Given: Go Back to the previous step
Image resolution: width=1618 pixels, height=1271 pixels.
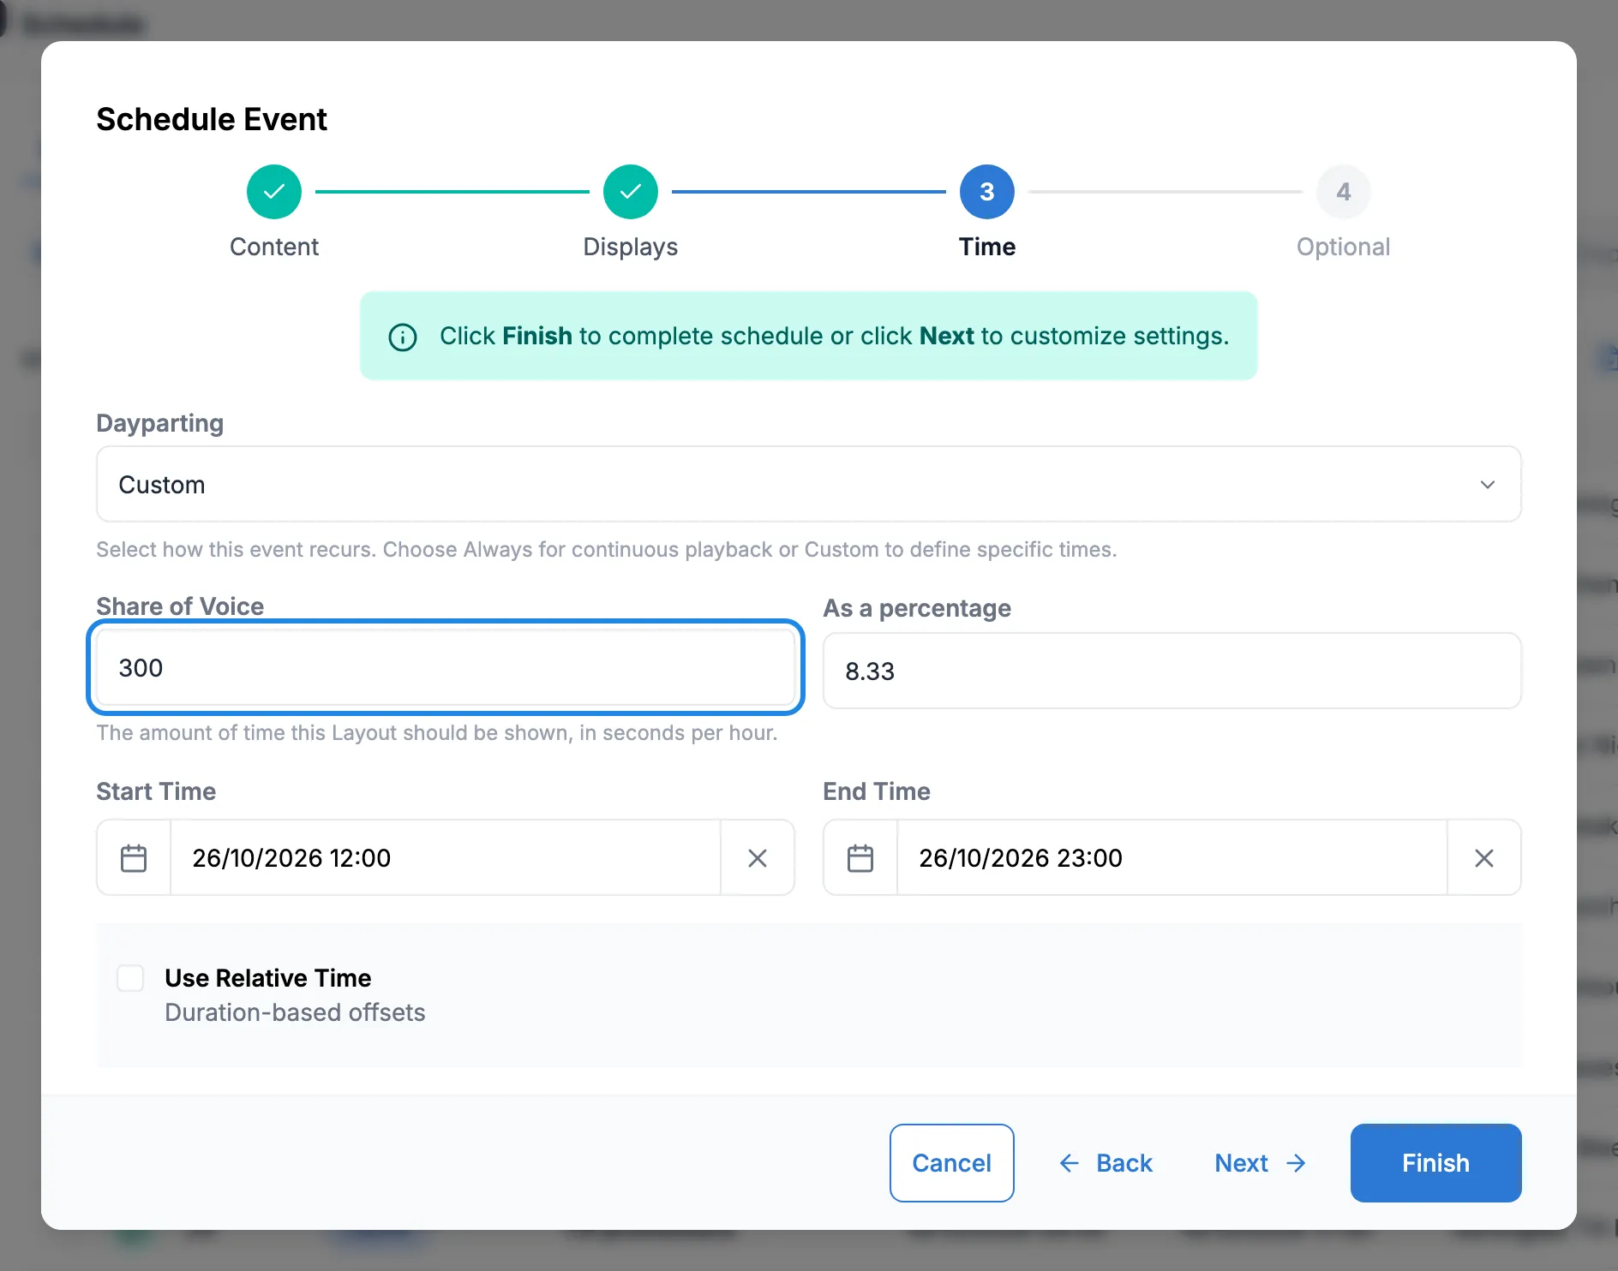Looking at the screenshot, I should click(1106, 1163).
